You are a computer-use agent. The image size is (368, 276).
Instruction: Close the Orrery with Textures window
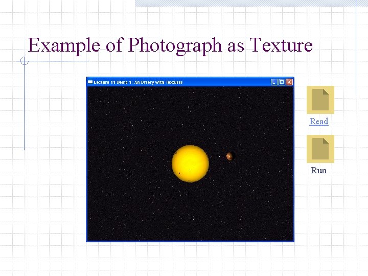click(x=289, y=82)
